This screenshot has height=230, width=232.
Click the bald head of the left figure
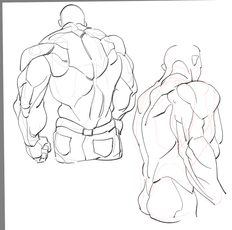pos(72,15)
